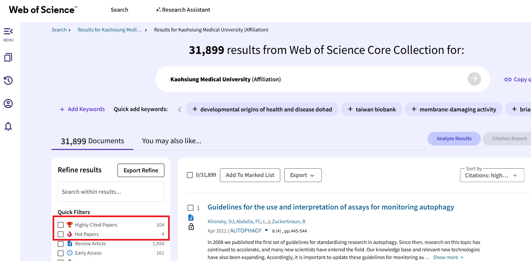Click the Web of Science logo

click(43, 10)
